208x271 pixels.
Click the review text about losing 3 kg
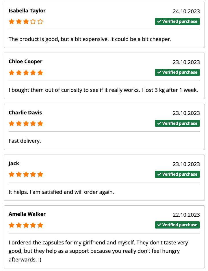[103, 90]
